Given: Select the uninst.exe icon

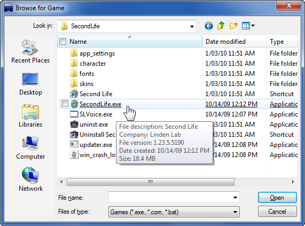Looking at the screenshot, I should [x=74, y=124].
